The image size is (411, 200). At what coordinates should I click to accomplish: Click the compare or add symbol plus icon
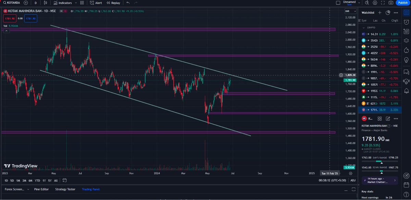(26, 3)
